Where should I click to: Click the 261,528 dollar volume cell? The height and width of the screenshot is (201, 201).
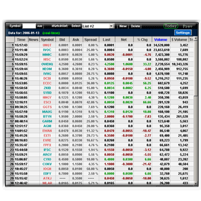coord(182,117)
